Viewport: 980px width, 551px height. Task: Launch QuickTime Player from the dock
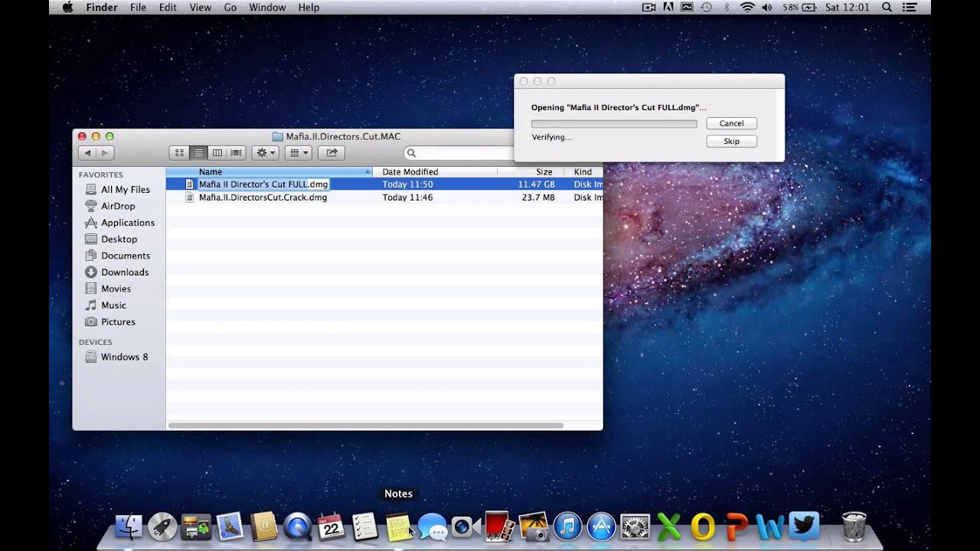tap(297, 527)
